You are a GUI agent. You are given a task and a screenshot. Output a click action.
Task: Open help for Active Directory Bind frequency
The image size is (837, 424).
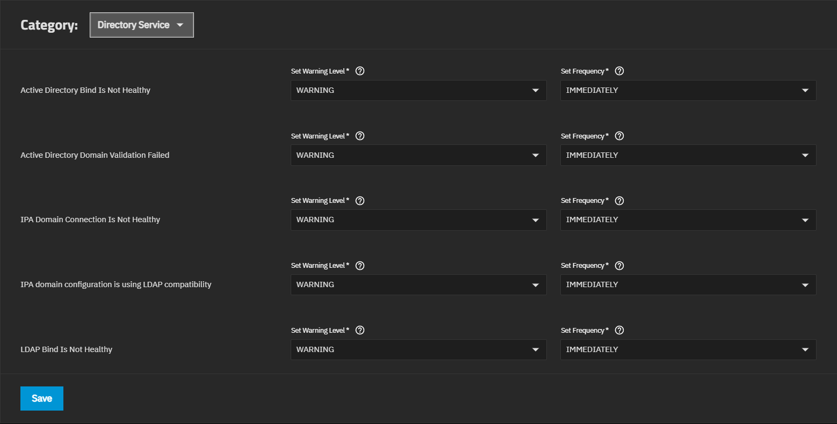click(x=619, y=71)
